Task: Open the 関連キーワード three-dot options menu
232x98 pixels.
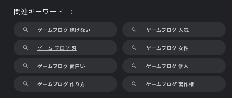Action: pos(71,12)
